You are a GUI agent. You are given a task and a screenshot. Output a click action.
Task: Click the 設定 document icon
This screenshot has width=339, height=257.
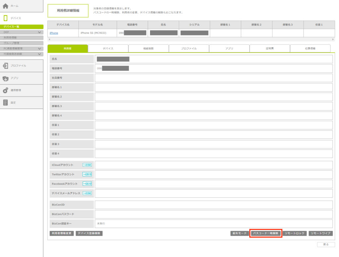pyautogui.click(x=6, y=103)
